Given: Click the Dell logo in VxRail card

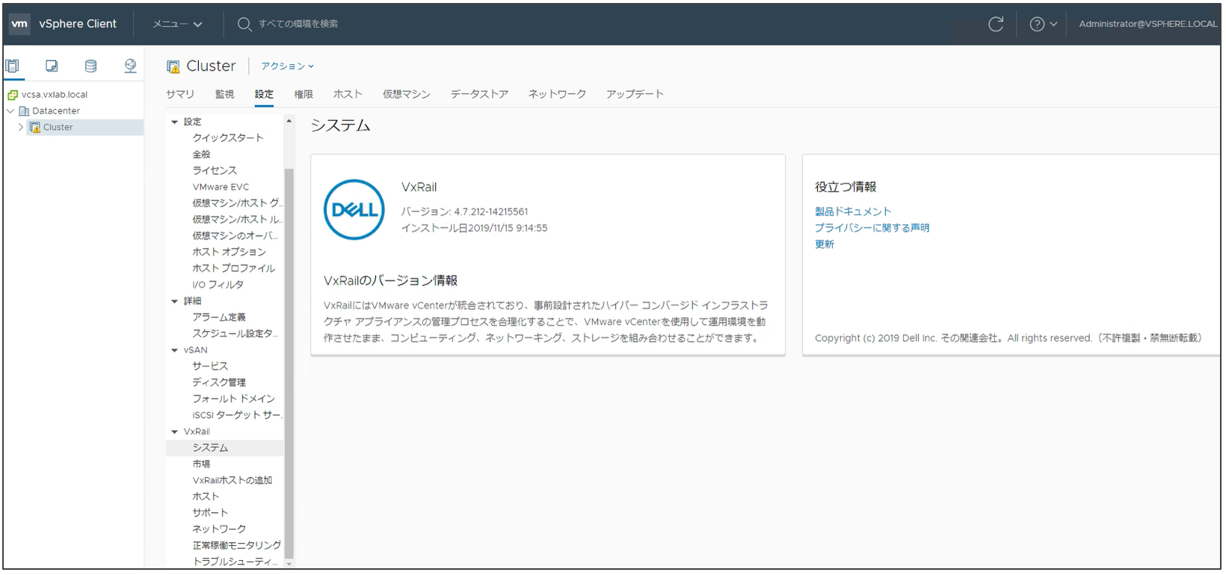Looking at the screenshot, I should point(354,210).
